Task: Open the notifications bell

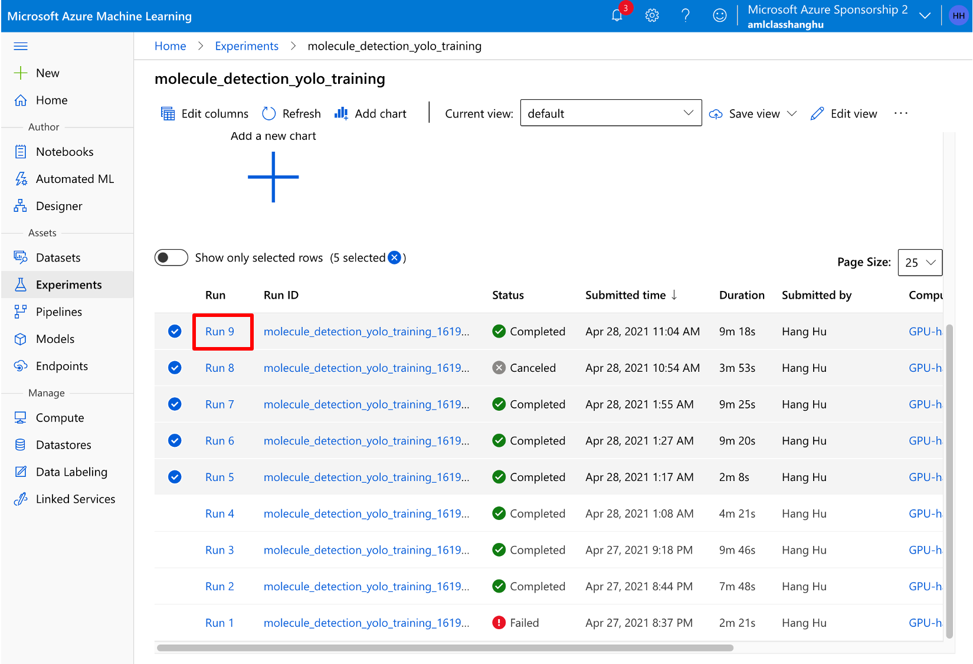Action: click(x=617, y=15)
